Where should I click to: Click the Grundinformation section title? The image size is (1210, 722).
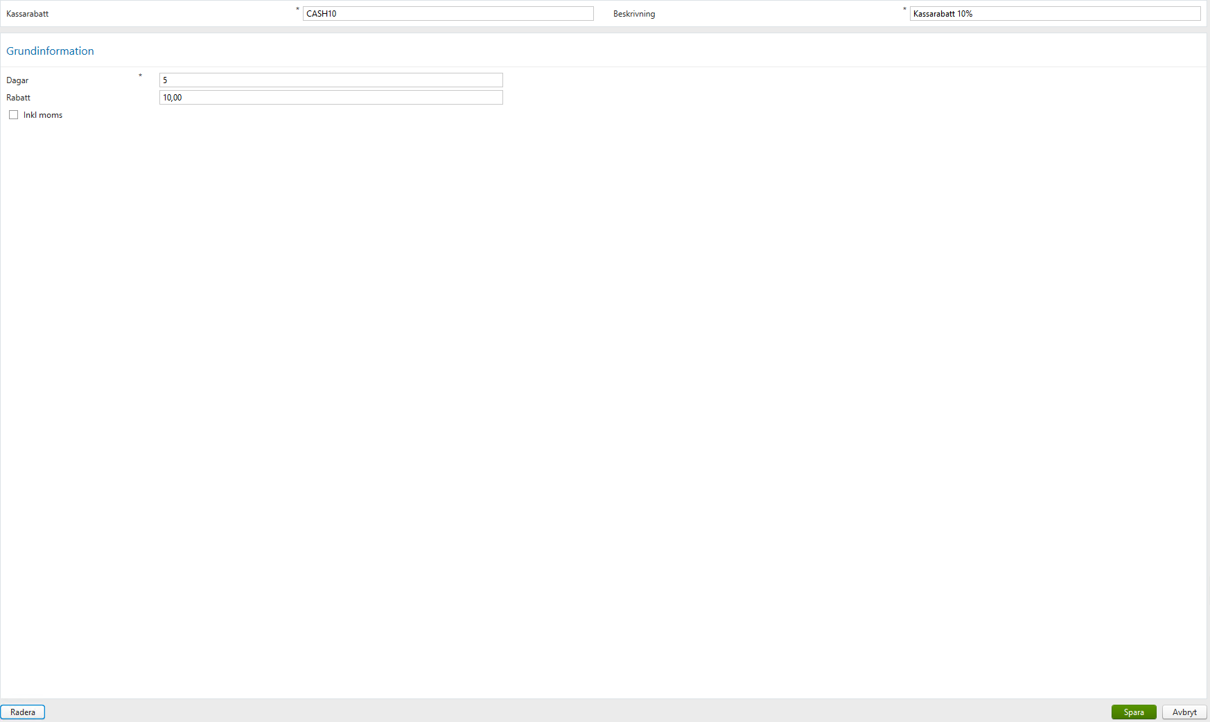point(50,51)
